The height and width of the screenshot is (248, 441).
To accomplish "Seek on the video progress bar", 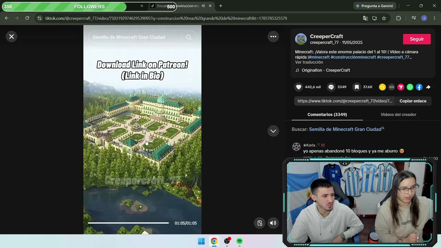I will 129,223.
